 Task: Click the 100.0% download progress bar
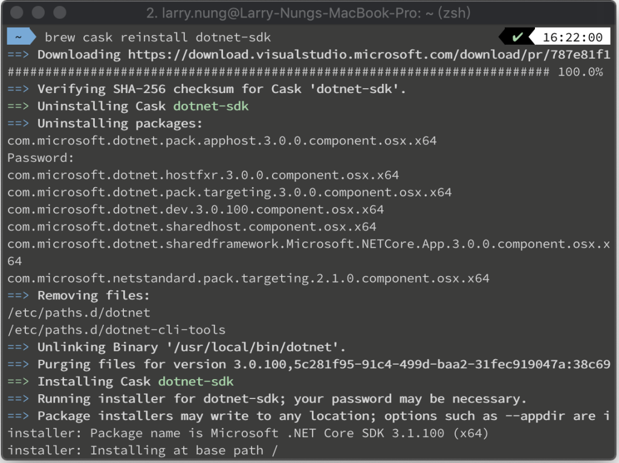tap(305, 72)
